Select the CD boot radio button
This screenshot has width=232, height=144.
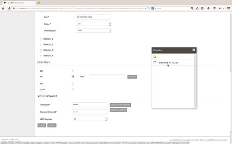coord(73,71)
